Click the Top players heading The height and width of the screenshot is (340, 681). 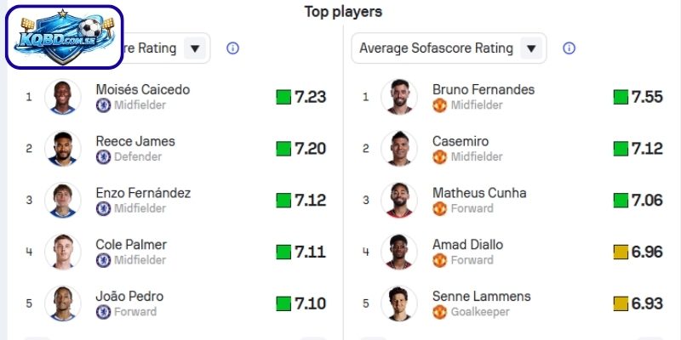(x=343, y=12)
